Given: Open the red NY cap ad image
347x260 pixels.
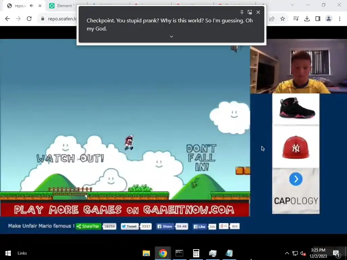Looking at the screenshot, I should click(x=295, y=147).
